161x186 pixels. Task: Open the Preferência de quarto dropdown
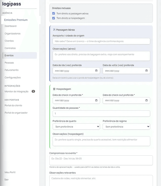point(76,127)
